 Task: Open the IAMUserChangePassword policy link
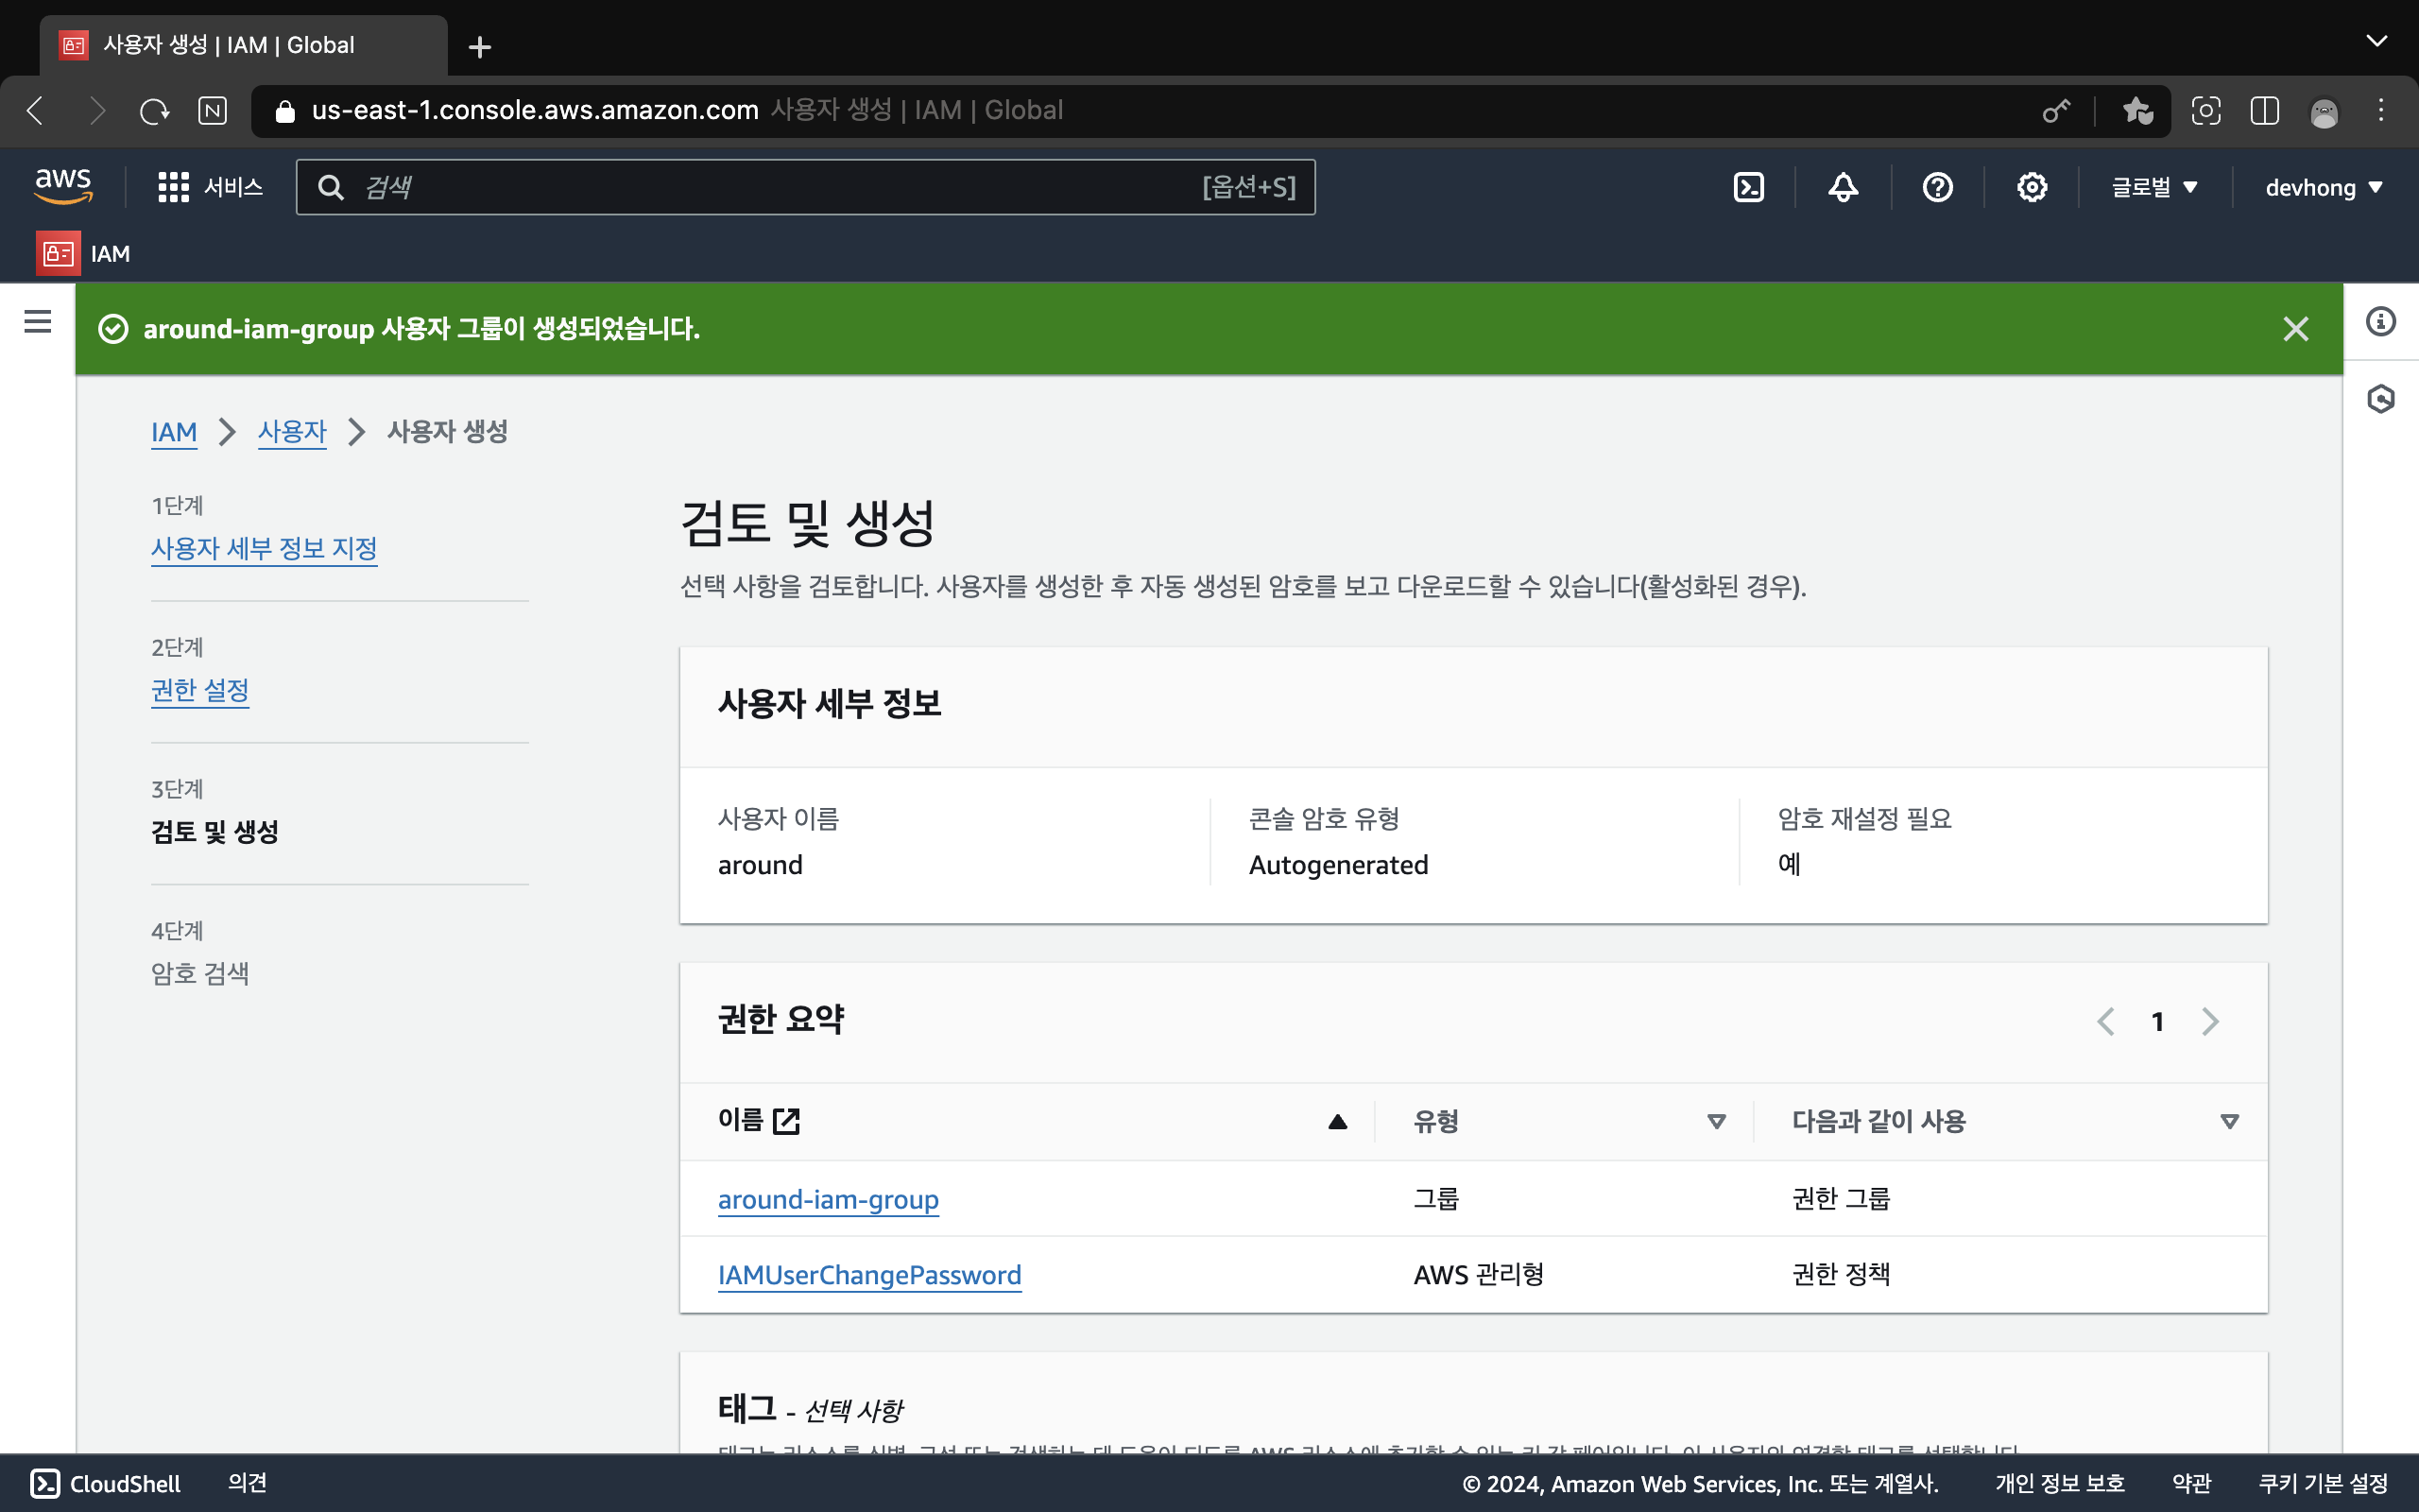click(869, 1275)
